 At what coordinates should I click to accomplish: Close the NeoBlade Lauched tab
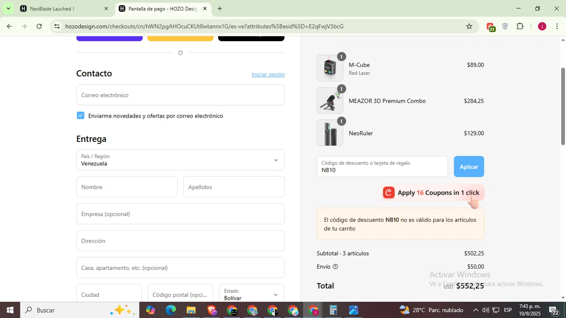tap(106, 8)
